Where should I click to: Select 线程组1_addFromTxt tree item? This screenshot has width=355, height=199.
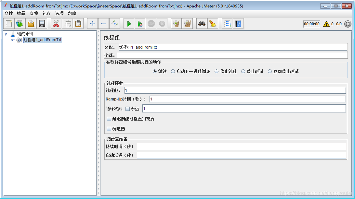[43, 40]
